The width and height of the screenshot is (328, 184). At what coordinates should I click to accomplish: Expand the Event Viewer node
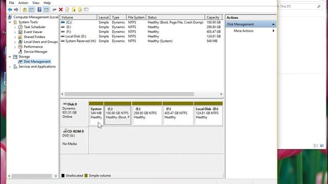coord(15,32)
